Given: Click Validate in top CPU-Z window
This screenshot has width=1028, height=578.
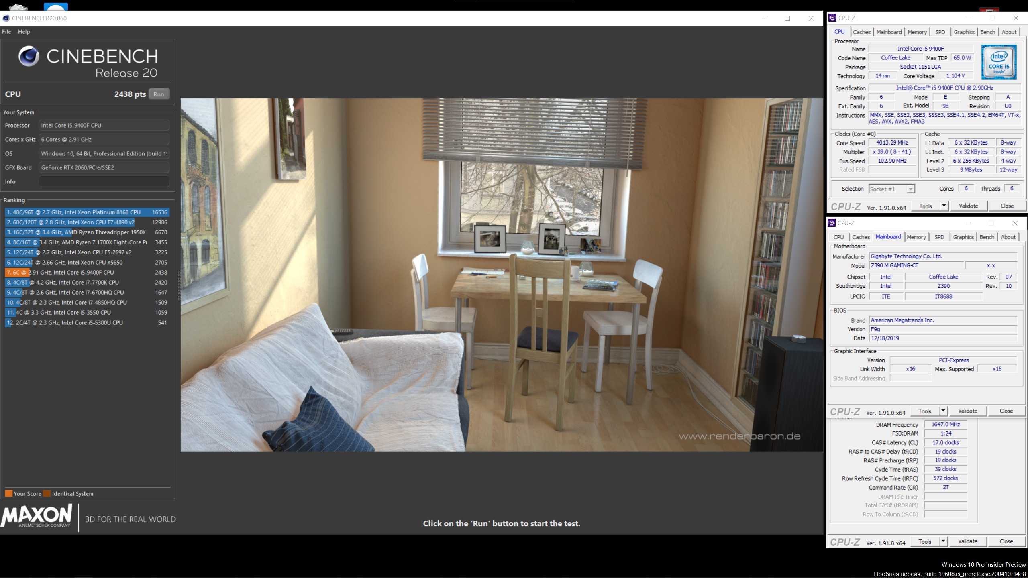Looking at the screenshot, I should (x=969, y=206).
